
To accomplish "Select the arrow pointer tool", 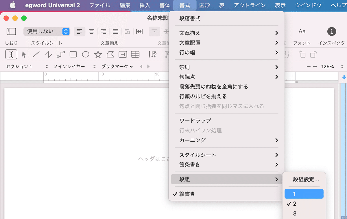I will pyautogui.click(x=24, y=54).
